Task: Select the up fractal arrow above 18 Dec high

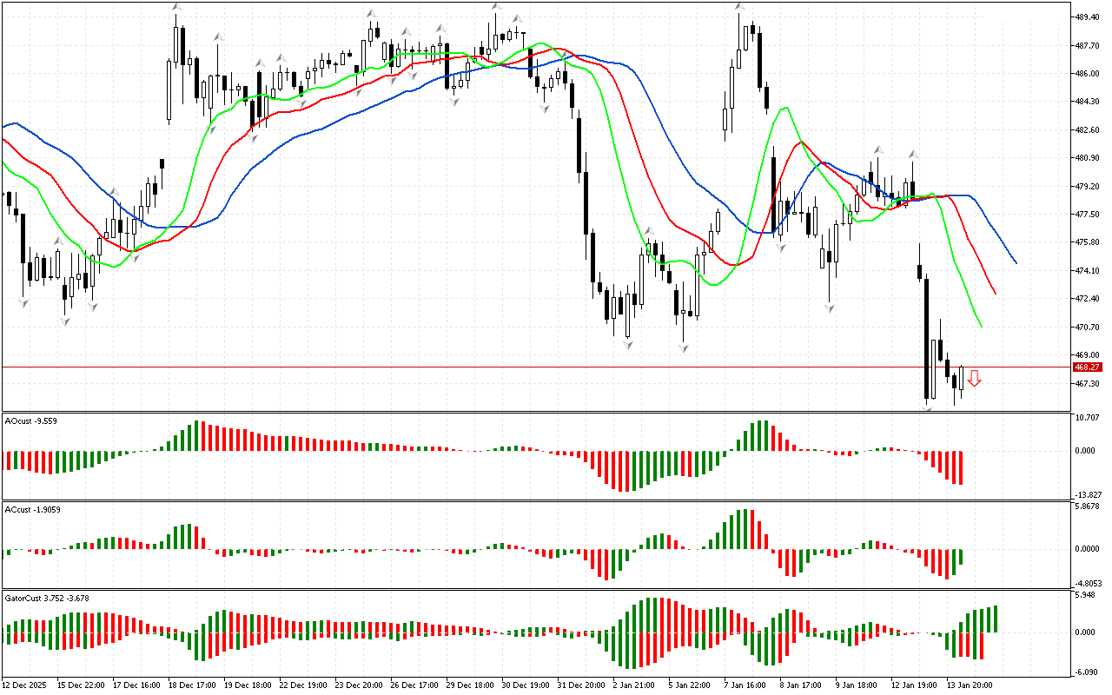Action: pyautogui.click(x=176, y=8)
